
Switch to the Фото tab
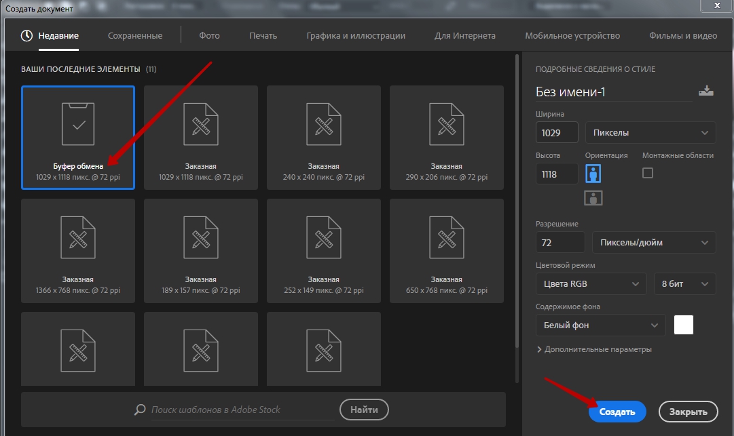[210, 35]
